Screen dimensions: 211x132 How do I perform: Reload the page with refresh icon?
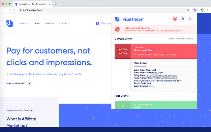click(x=14, y=10)
